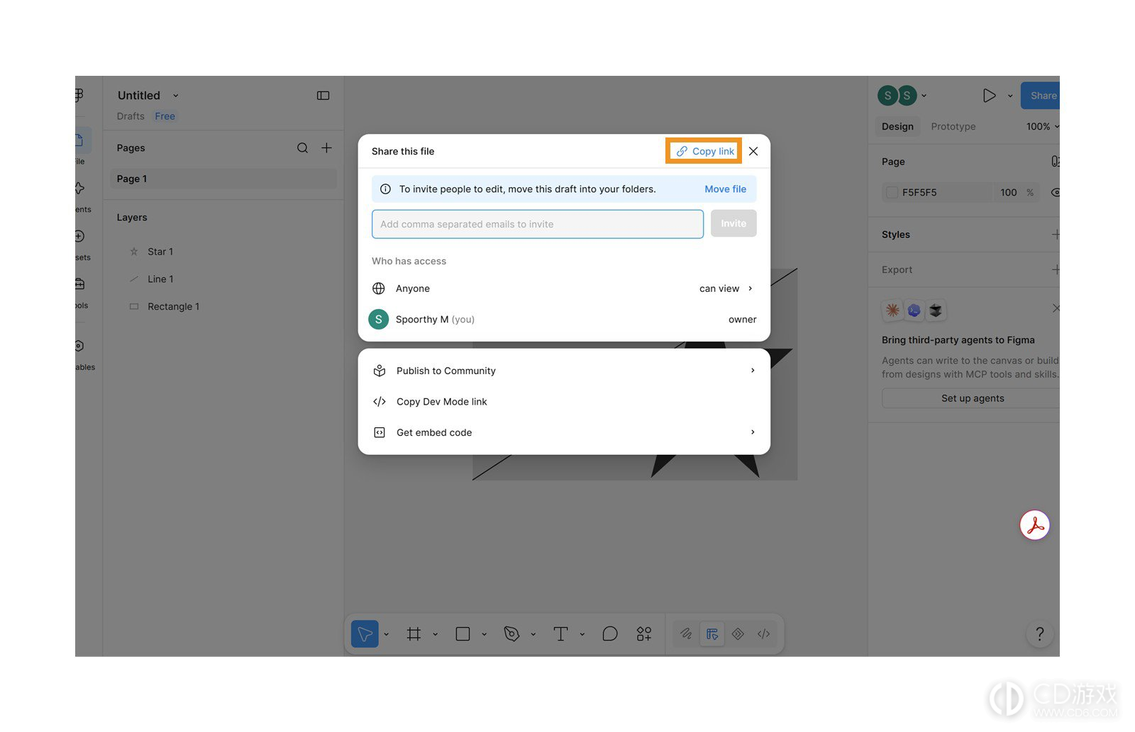Click the Move tool in bottom toolbar

tap(365, 634)
